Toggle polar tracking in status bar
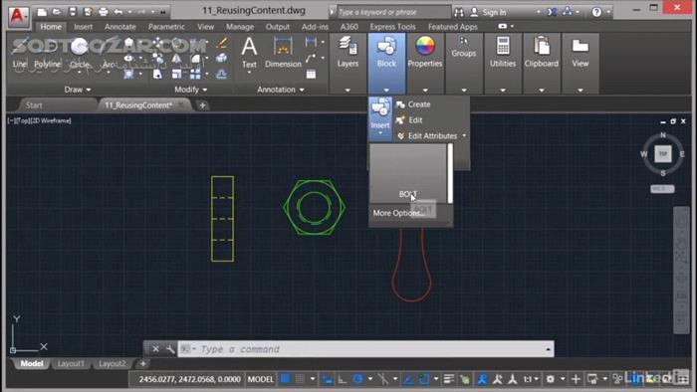Viewport: 697px width, 392px height. click(357, 379)
